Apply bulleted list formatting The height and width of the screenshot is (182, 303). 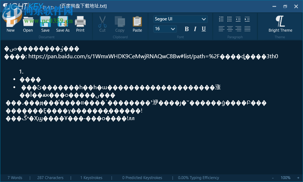coord(230,19)
